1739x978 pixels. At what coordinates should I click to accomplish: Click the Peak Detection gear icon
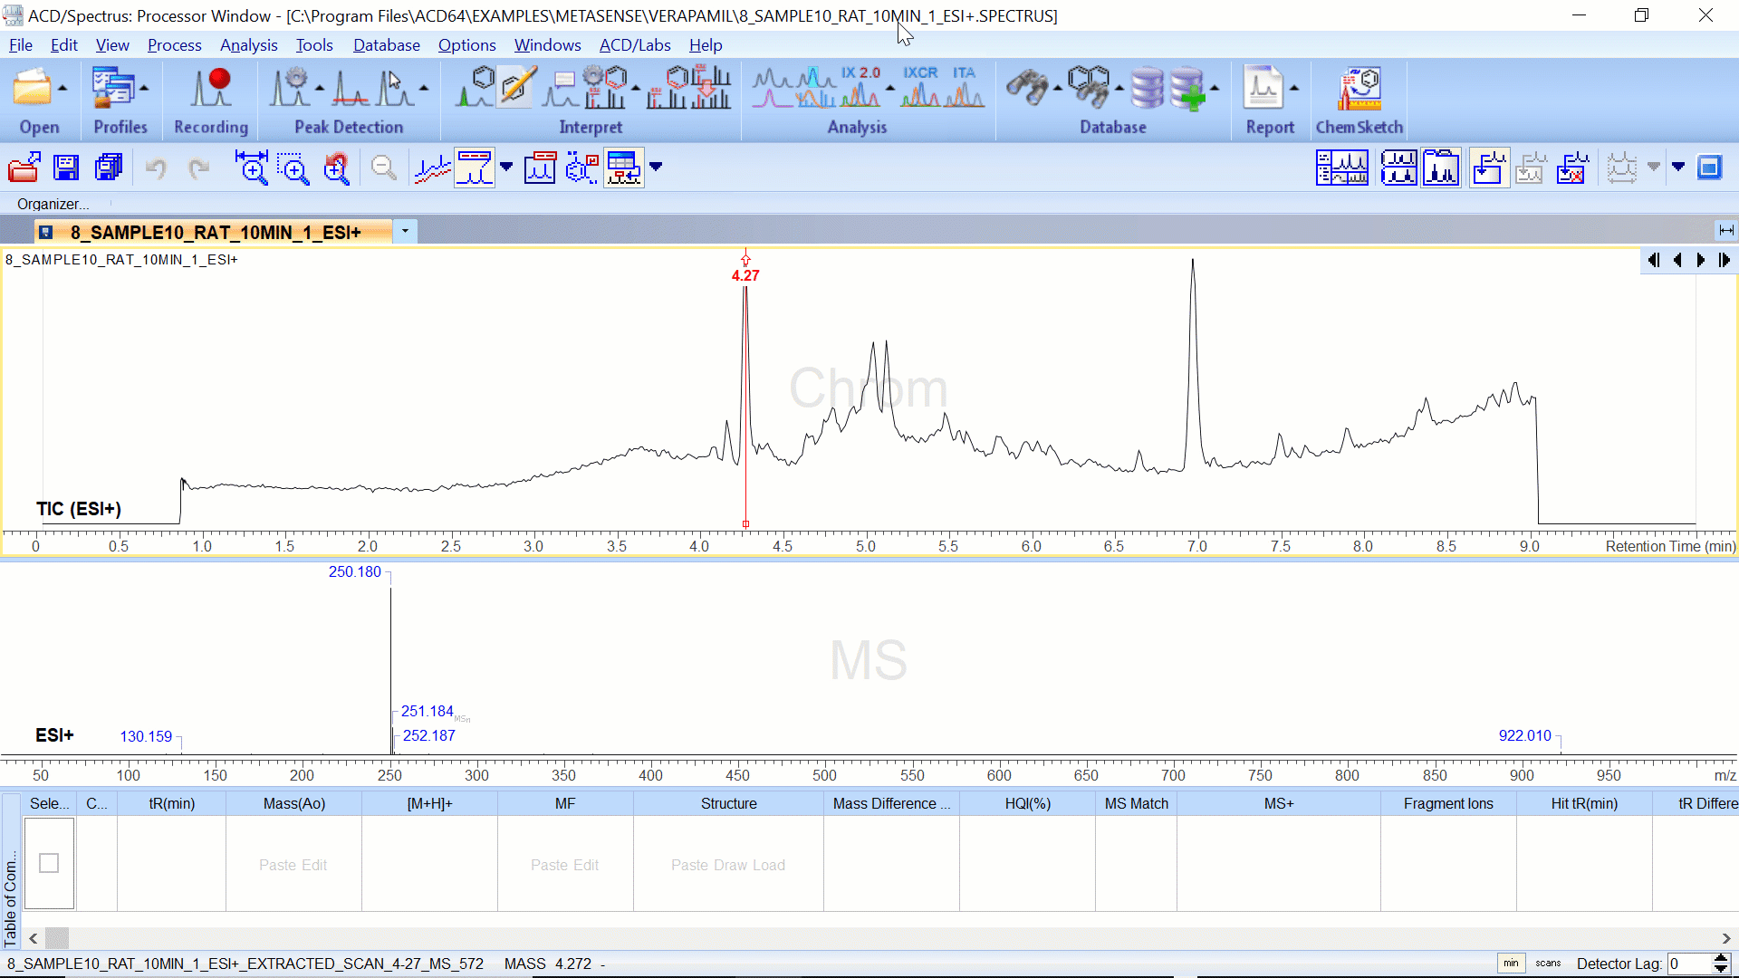coord(291,88)
